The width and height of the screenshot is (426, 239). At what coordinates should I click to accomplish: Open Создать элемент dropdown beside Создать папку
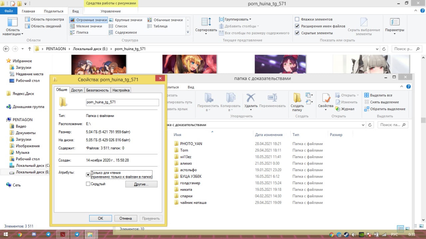[309, 95]
